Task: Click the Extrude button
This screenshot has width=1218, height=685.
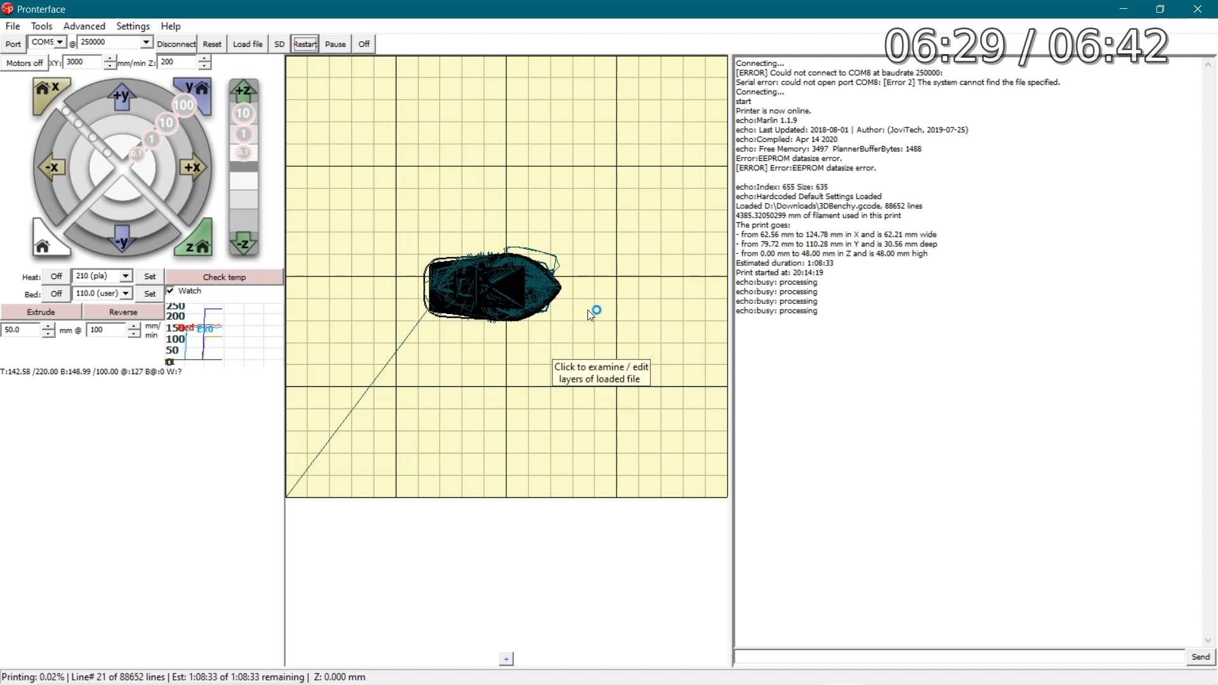Action: (x=41, y=312)
